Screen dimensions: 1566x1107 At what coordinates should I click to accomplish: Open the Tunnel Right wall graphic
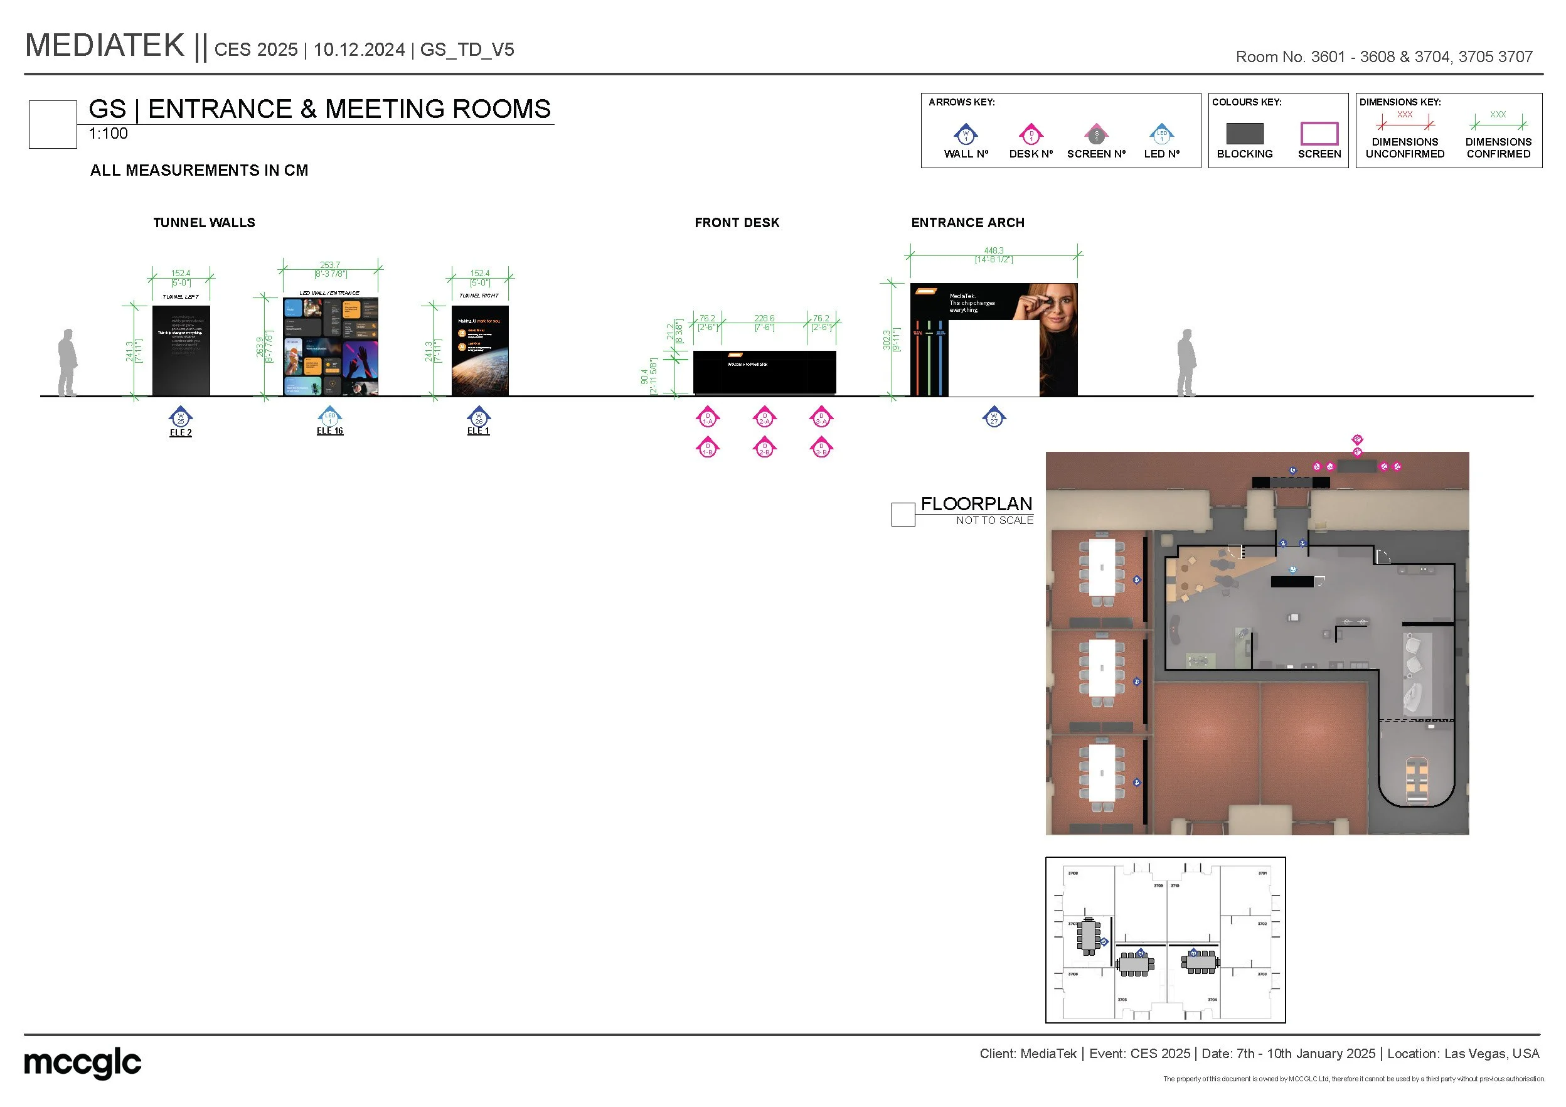pos(480,351)
